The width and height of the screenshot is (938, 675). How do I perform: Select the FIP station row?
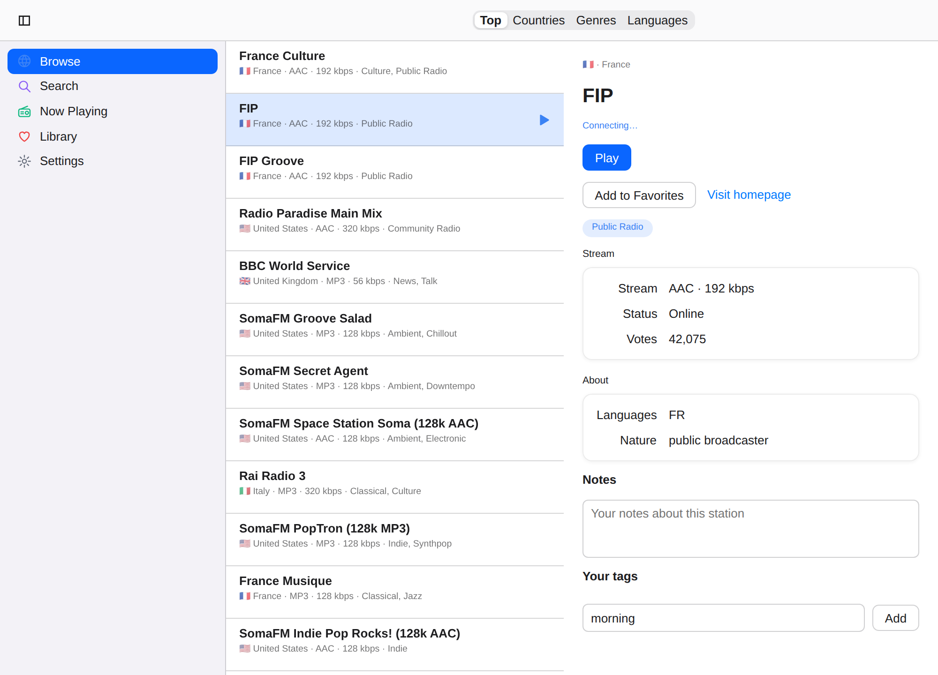click(x=395, y=120)
